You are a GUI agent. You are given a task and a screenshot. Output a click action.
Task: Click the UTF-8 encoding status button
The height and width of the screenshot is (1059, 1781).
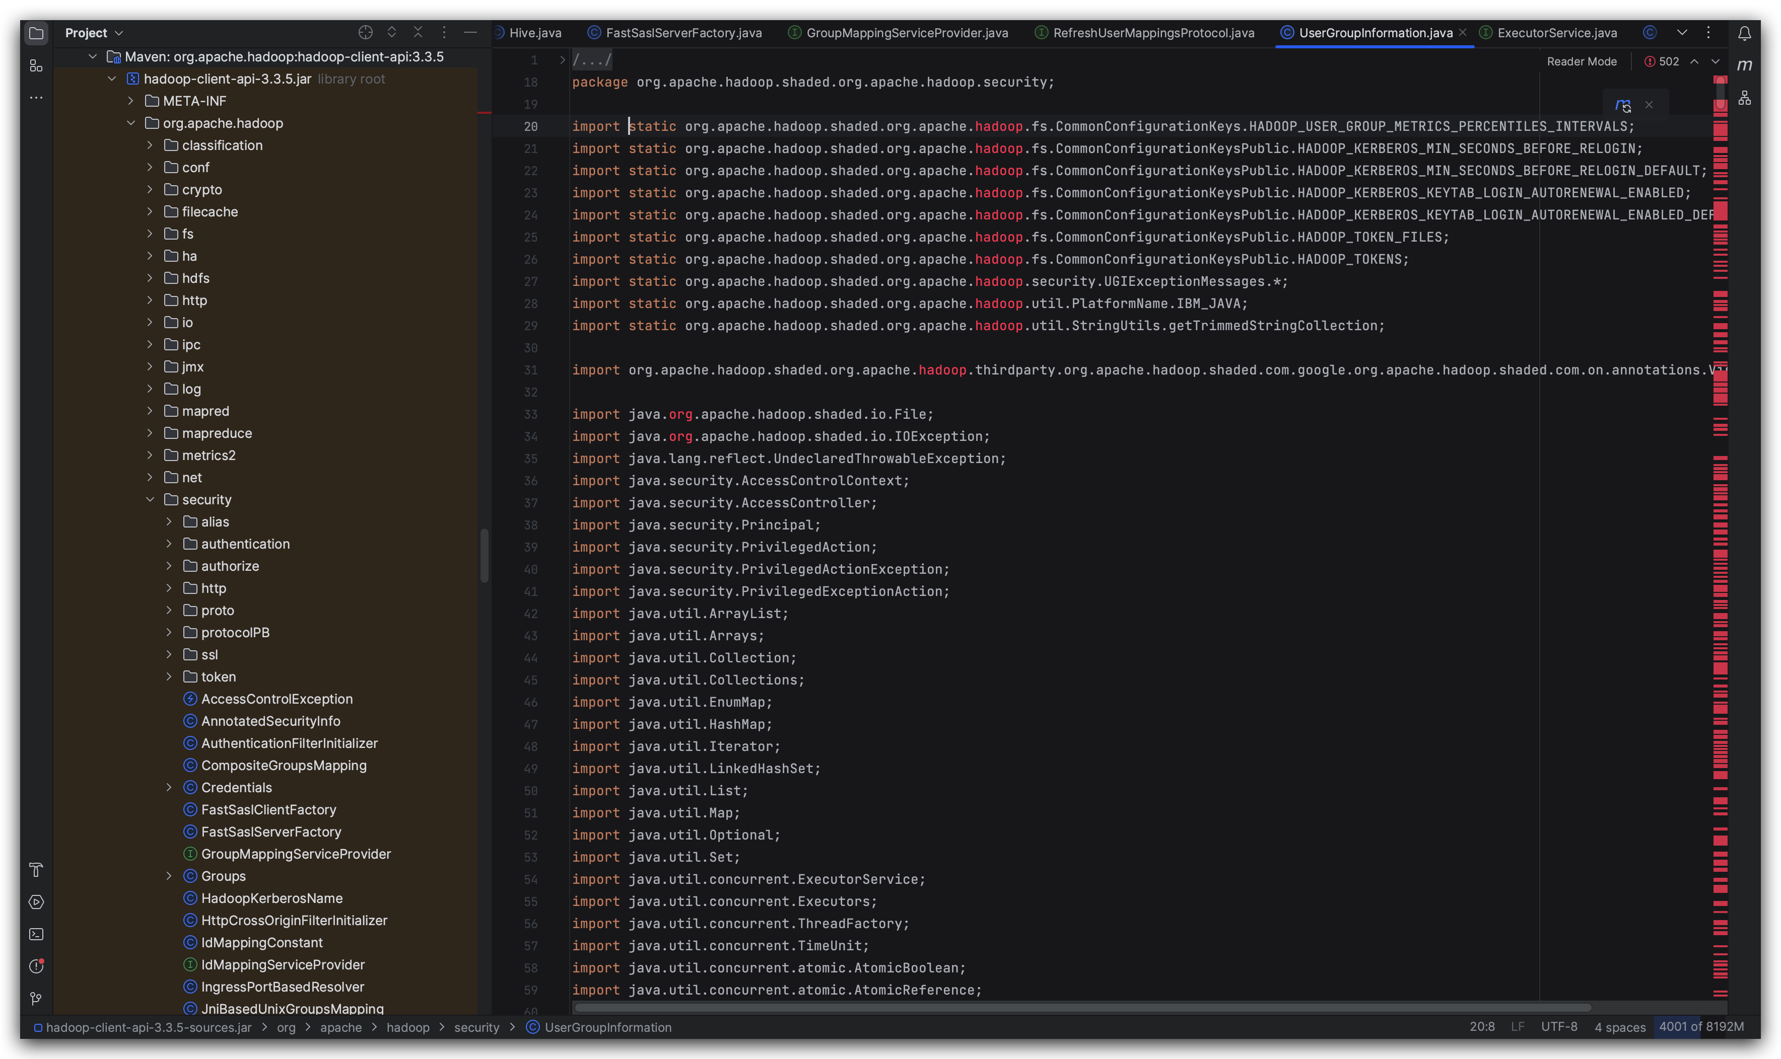click(x=1558, y=1027)
